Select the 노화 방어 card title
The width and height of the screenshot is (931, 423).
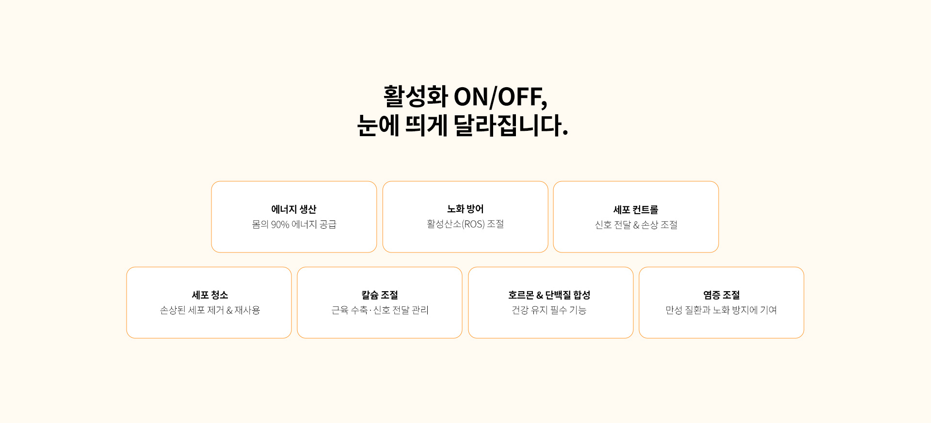tap(465, 209)
